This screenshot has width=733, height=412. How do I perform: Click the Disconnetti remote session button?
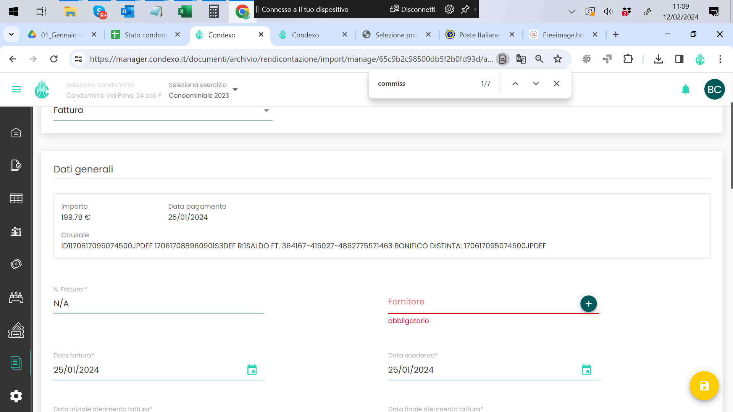pyautogui.click(x=413, y=9)
